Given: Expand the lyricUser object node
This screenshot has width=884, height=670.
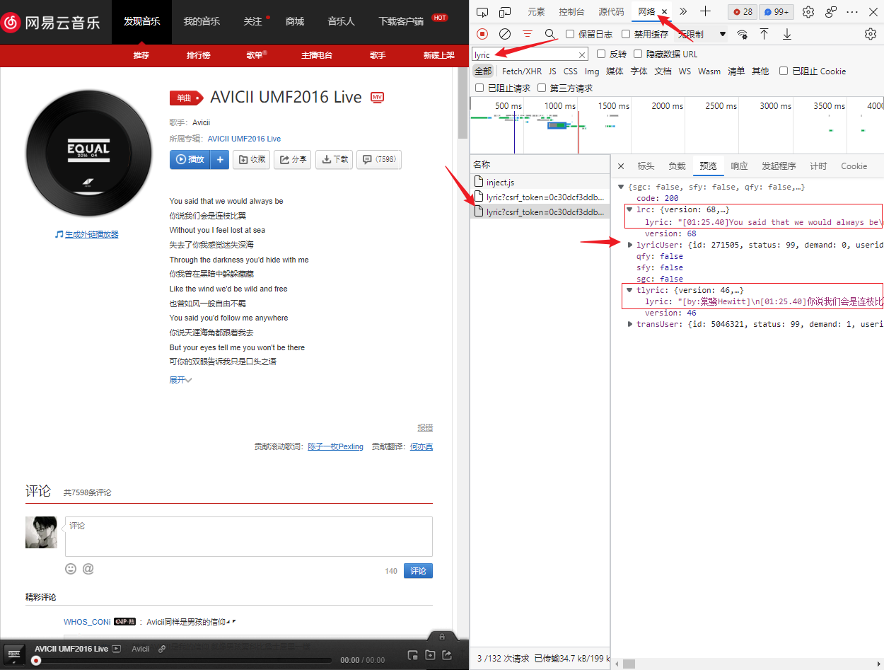Looking at the screenshot, I should (631, 245).
